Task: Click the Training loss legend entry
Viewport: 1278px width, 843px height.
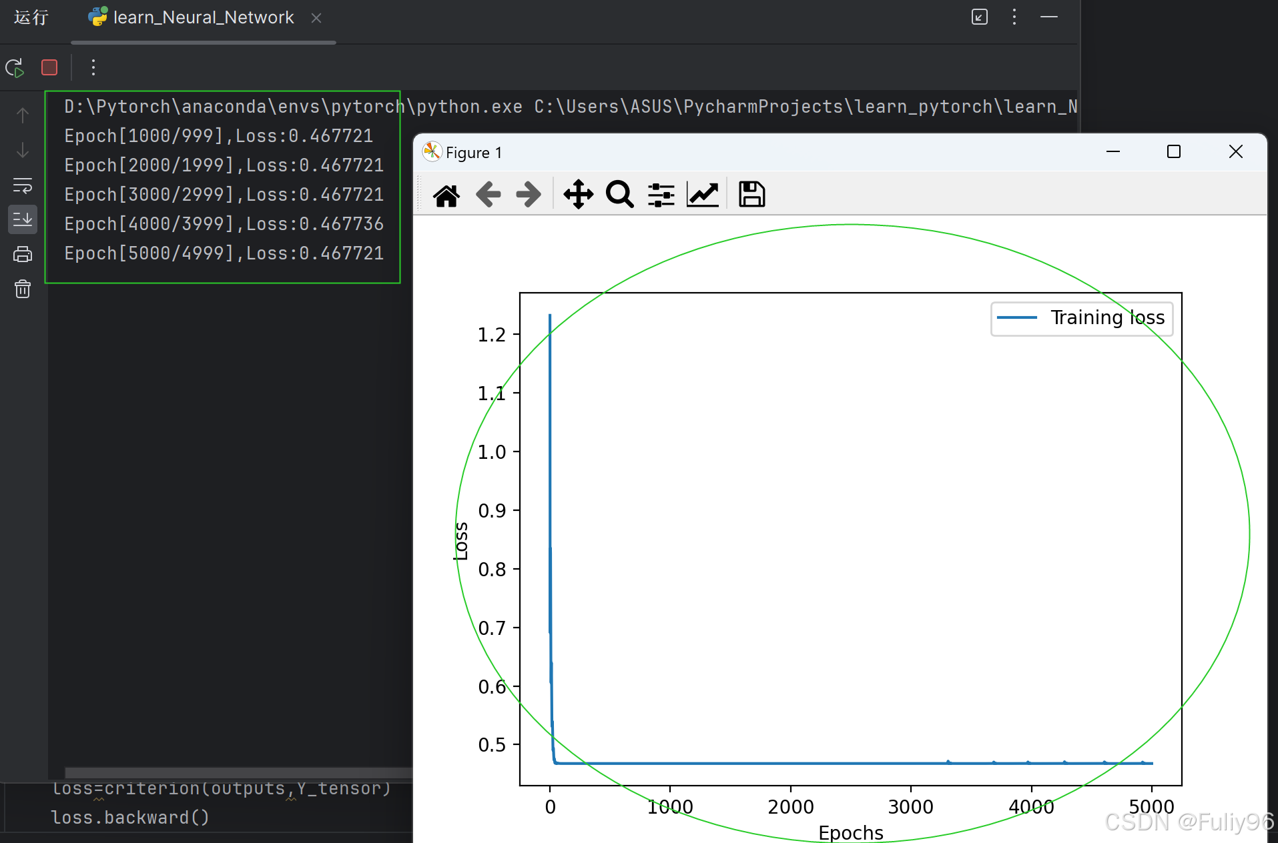Action: [x=1082, y=318]
